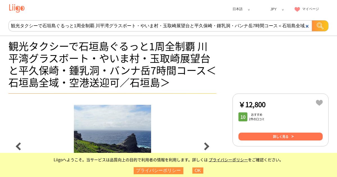Show the previous photo with the left arrow
The image size is (337, 177).
pyautogui.click(x=18, y=146)
